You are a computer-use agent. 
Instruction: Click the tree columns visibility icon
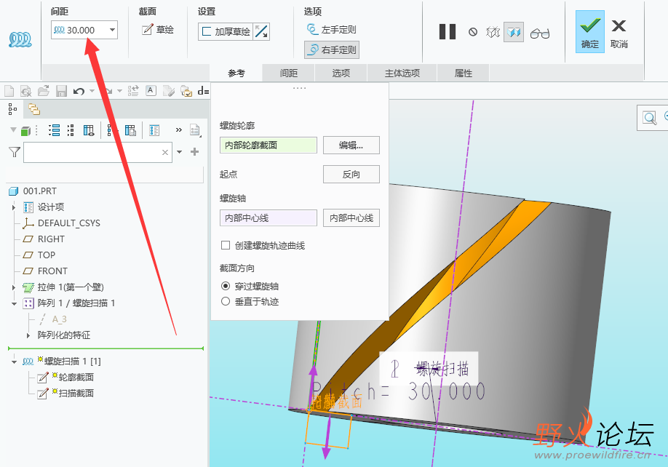pyautogui.click(x=89, y=130)
